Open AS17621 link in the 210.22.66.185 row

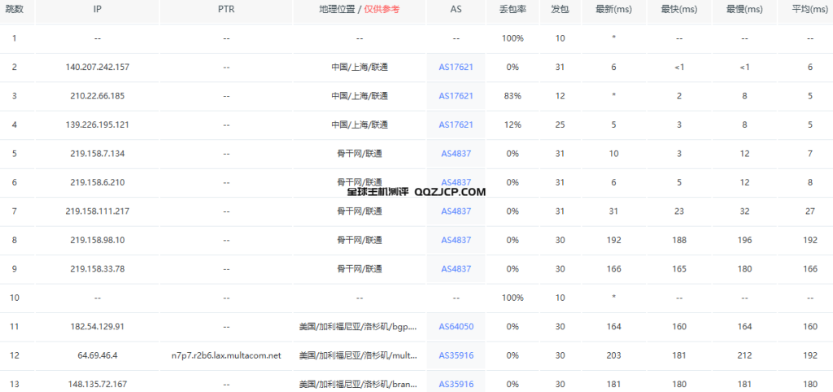pos(456,96)
